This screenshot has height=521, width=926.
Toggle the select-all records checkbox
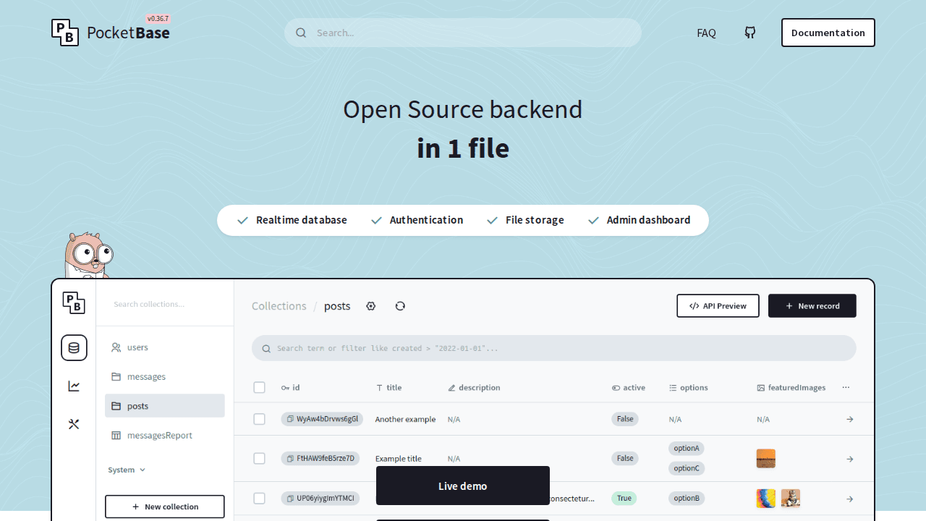click(260, 388)
